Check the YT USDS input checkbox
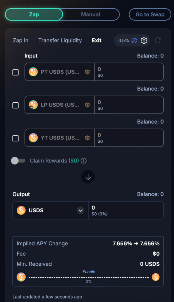 tap(16, 138)
